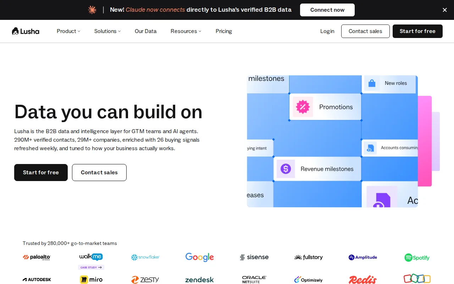This screenshot has width=454, height=284.
Task: Open the WalkMe Case Study link
Action: pos(91,267)
